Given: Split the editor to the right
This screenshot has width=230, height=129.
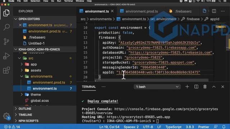Looking at the screenshot, I should [214, 11].
